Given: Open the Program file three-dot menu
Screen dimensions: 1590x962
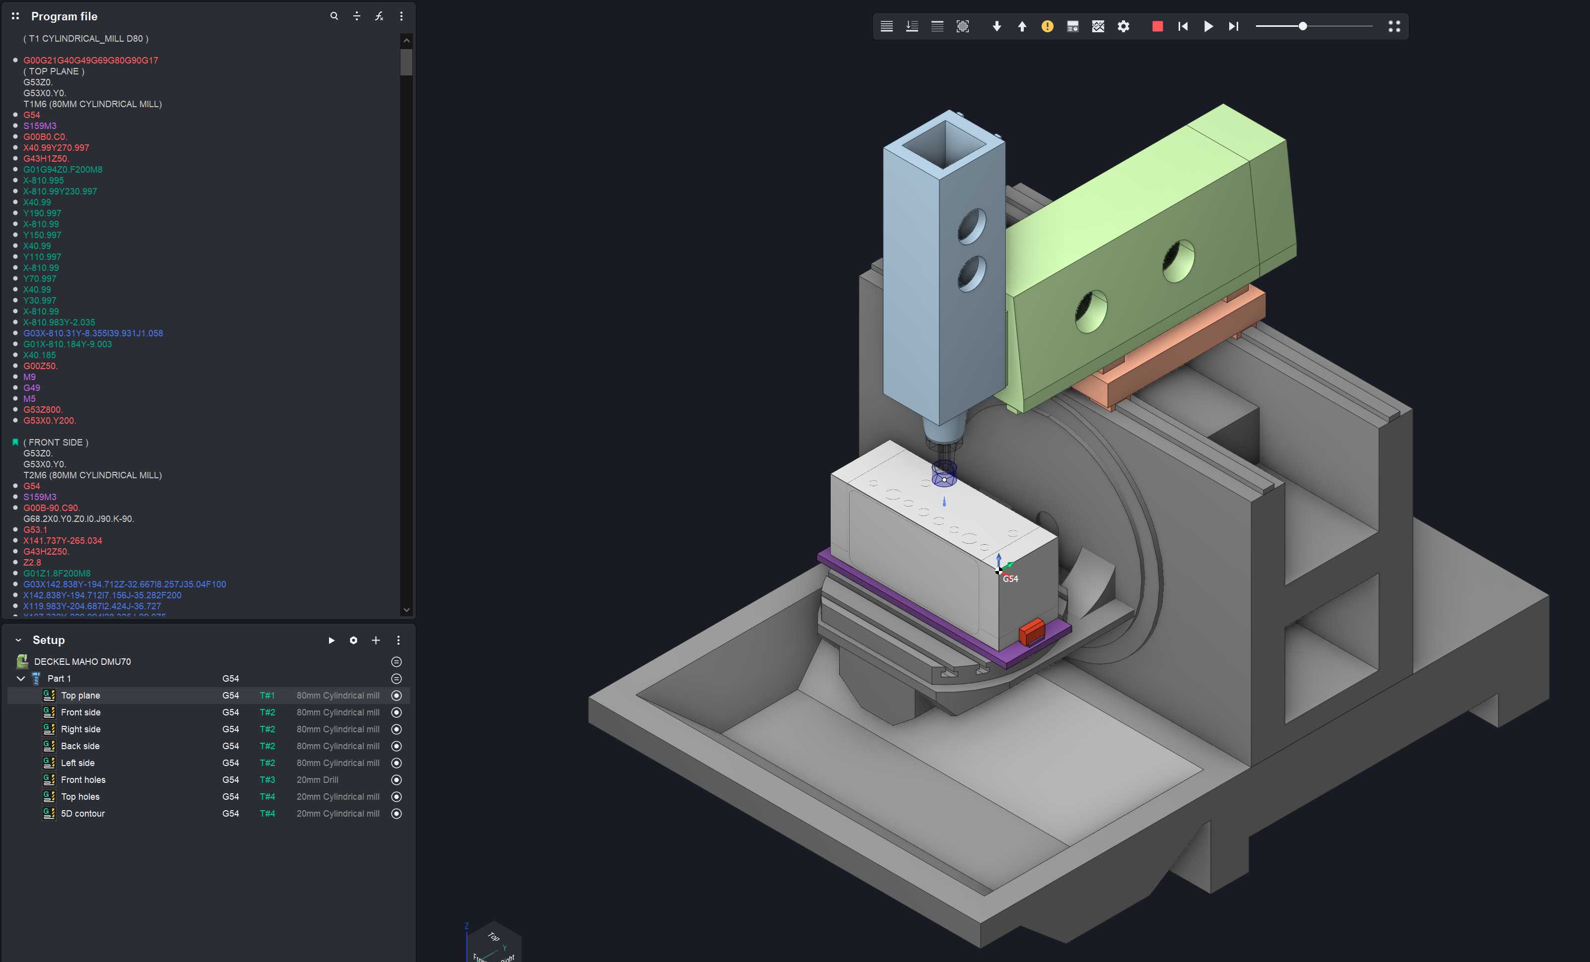Looking at the screenshot, I should (x=401, y=16).
